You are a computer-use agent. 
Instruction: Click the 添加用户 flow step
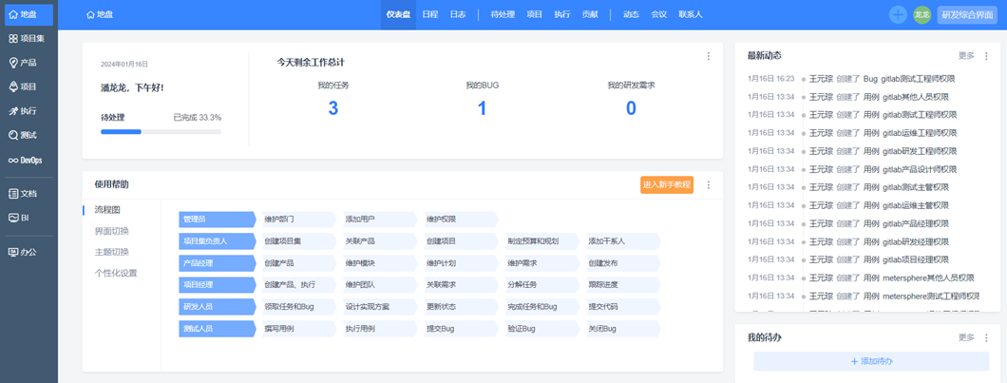click(379, 220)
